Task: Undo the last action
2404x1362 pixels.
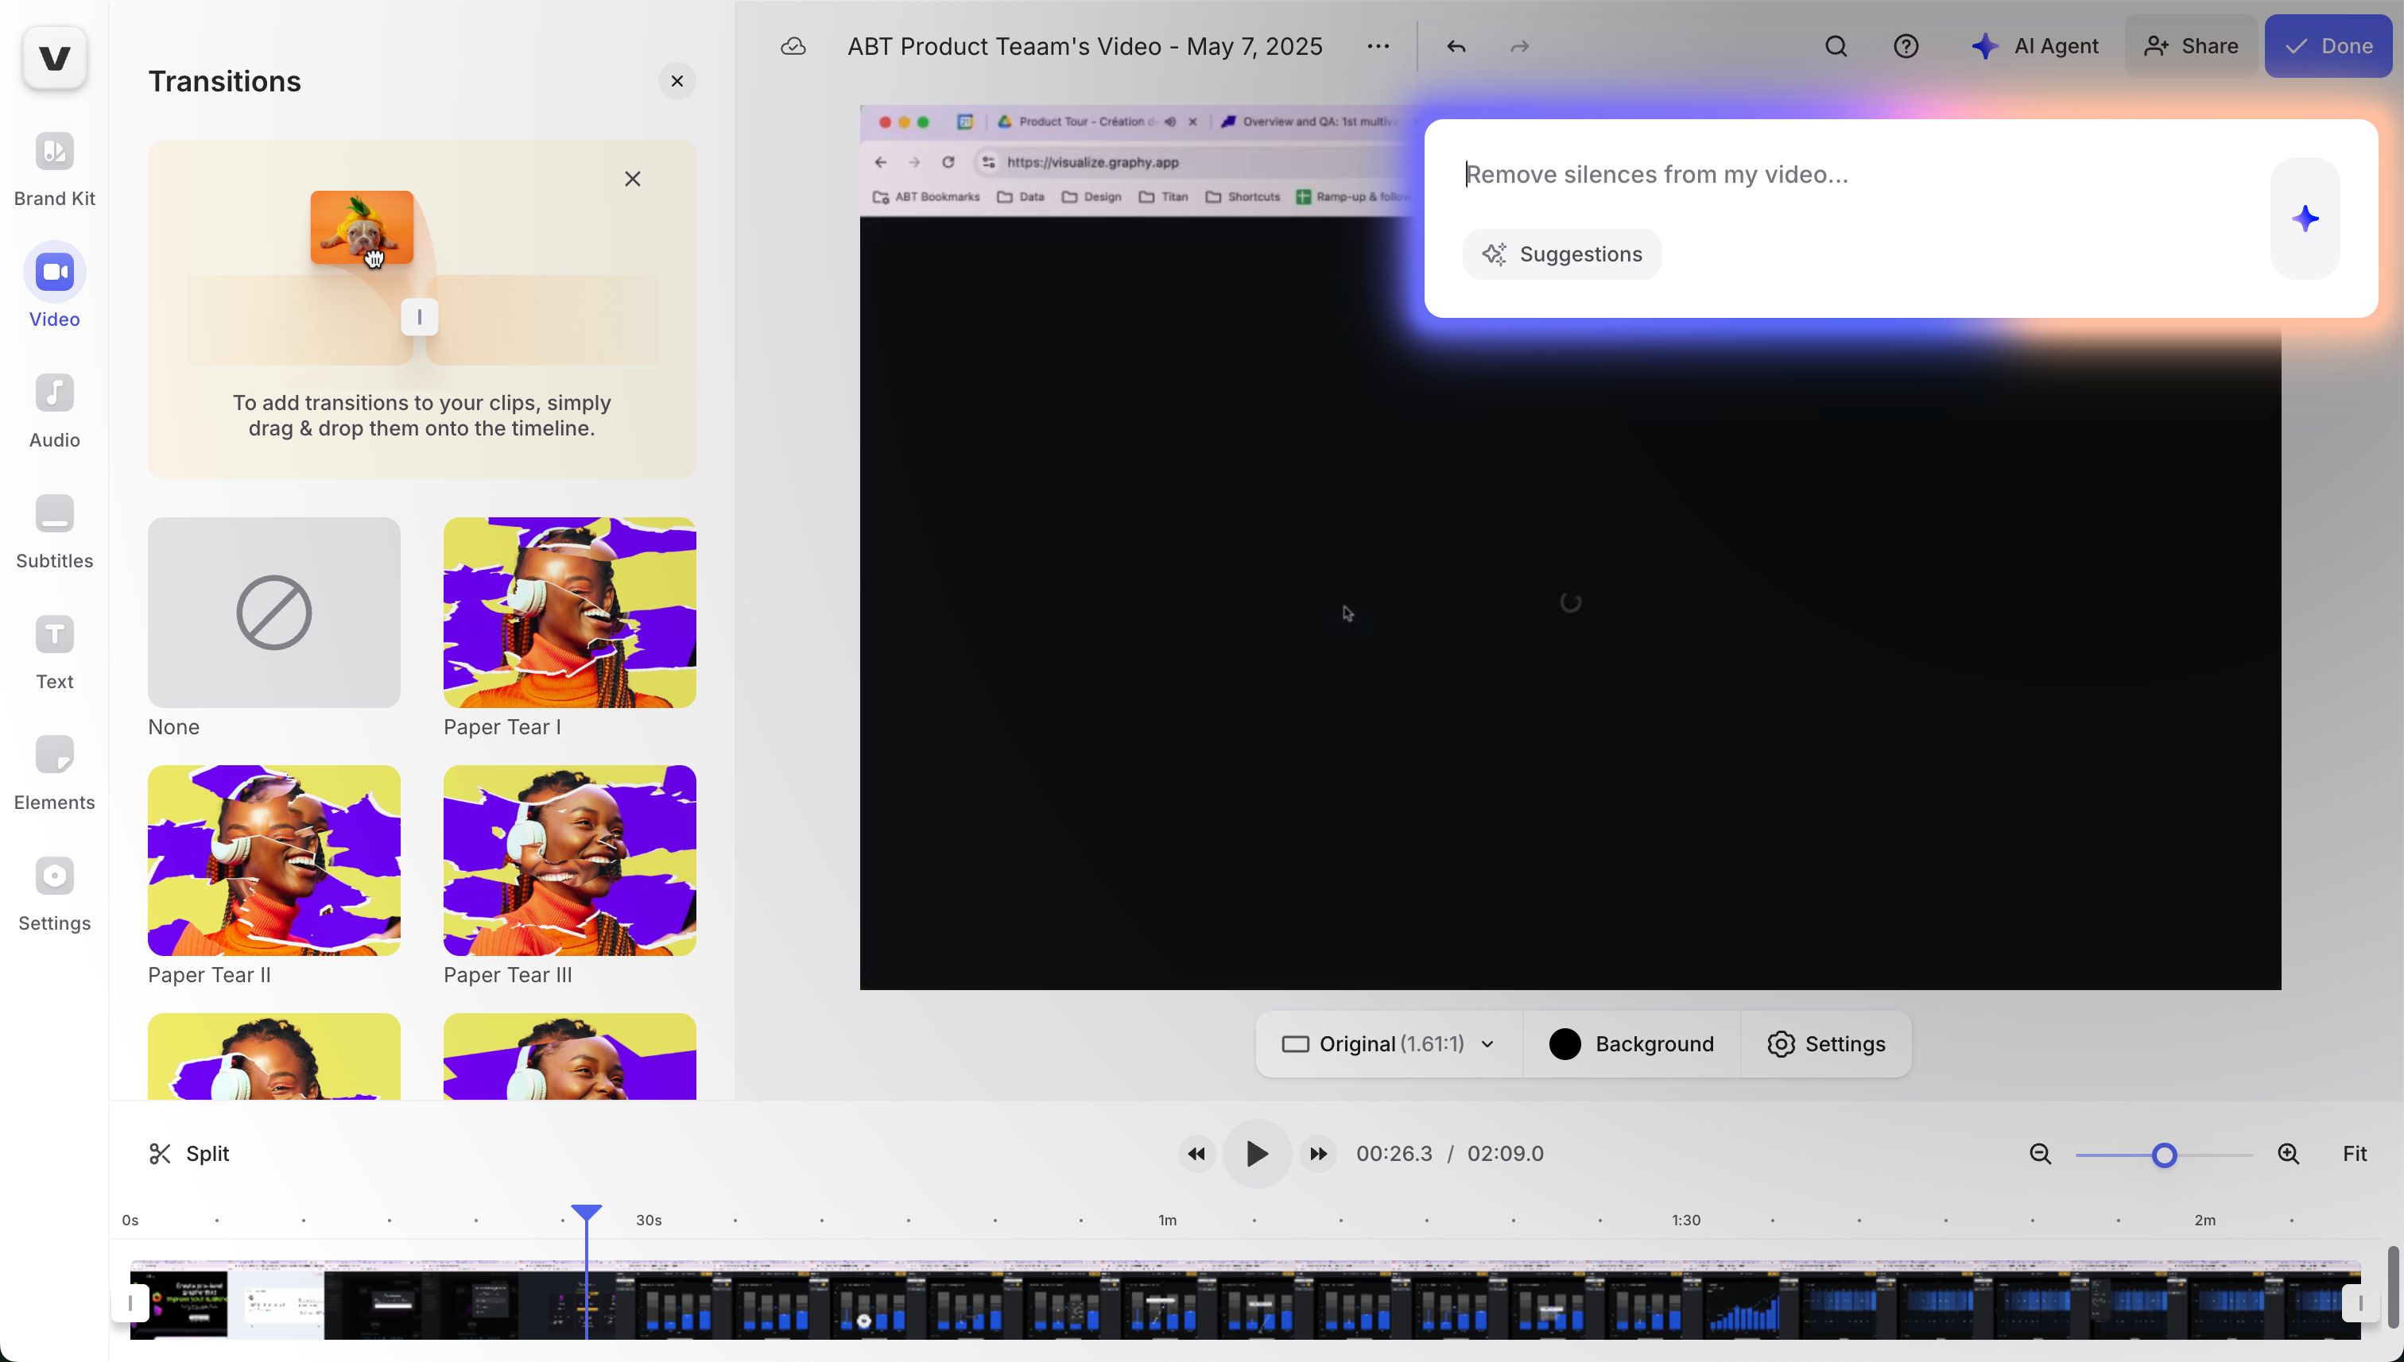Action: (1456, 46)
